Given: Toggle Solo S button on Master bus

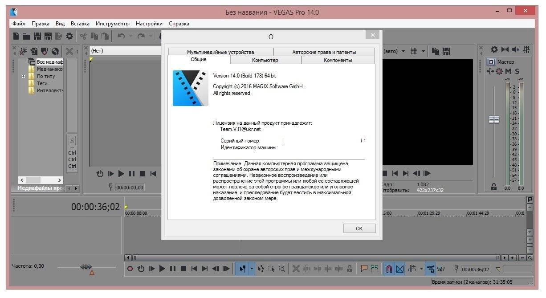Looking at the screenshot, I should 517,71.
